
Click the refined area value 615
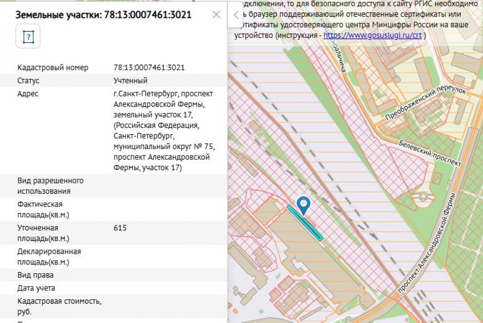pos(120,228)
